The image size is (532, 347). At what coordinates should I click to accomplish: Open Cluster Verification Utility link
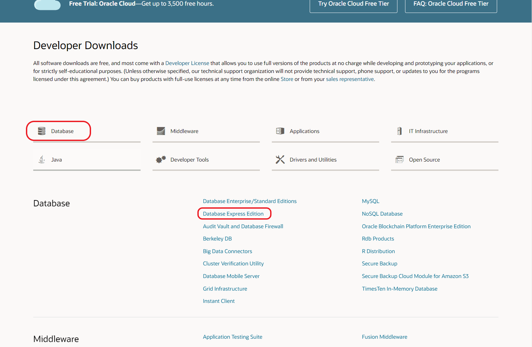click(x=233, y=263)
